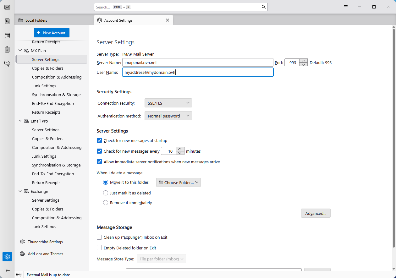Increase the port number with stepper
The width and height of the screenshot is (396, 278).
point(303,61)
